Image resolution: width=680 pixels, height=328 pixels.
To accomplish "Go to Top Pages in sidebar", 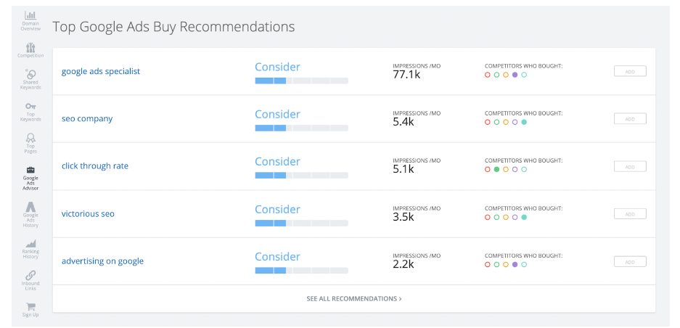I will [30, 138].
